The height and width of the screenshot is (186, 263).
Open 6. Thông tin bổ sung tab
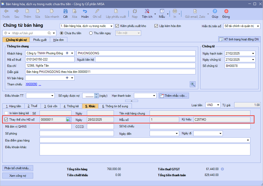click(115, 106)
